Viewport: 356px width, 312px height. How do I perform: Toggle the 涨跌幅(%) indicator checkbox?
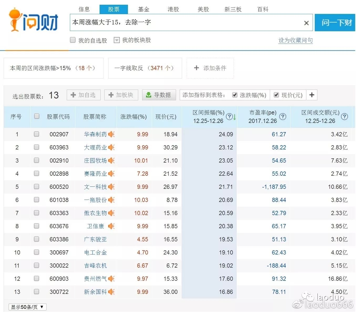235,95
